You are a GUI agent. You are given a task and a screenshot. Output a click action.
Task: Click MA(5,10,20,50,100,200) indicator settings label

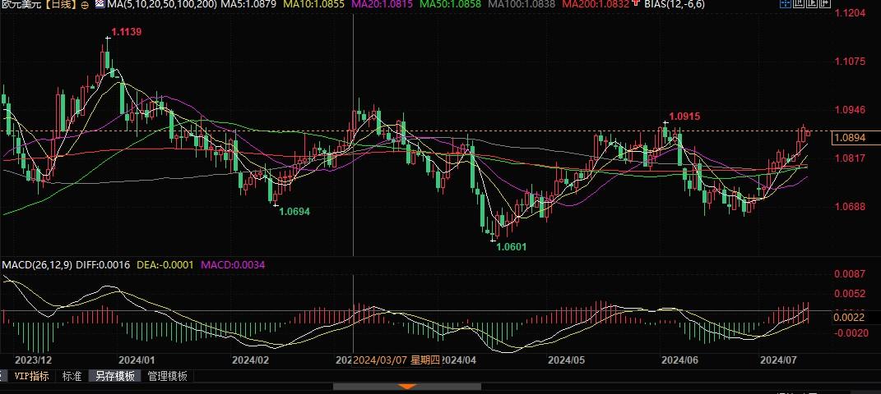(x=162, y=4)
